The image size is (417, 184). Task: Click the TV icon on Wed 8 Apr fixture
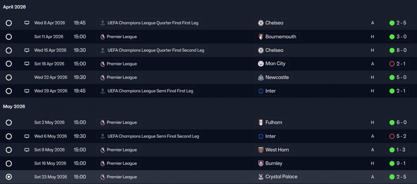(27, 23)
